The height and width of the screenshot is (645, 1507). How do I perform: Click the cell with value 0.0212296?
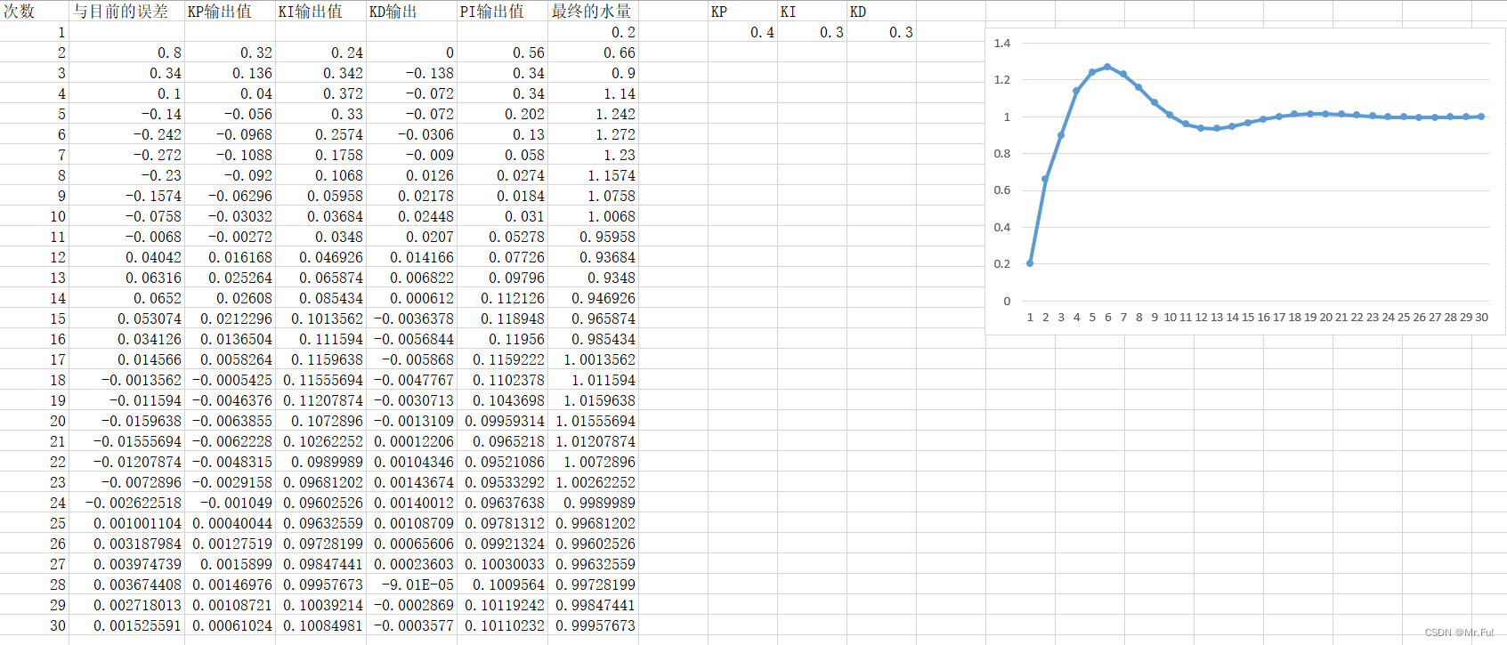(230, 318)
